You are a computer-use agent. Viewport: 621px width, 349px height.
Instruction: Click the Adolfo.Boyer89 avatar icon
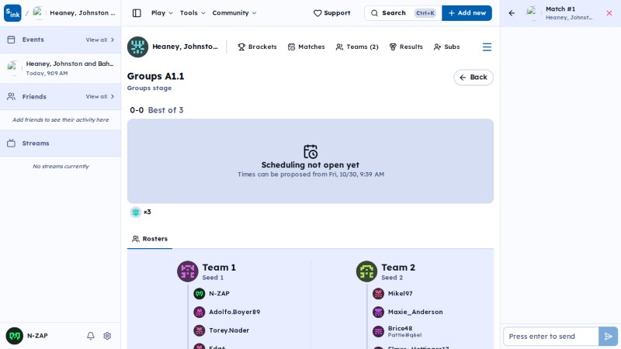199,313
